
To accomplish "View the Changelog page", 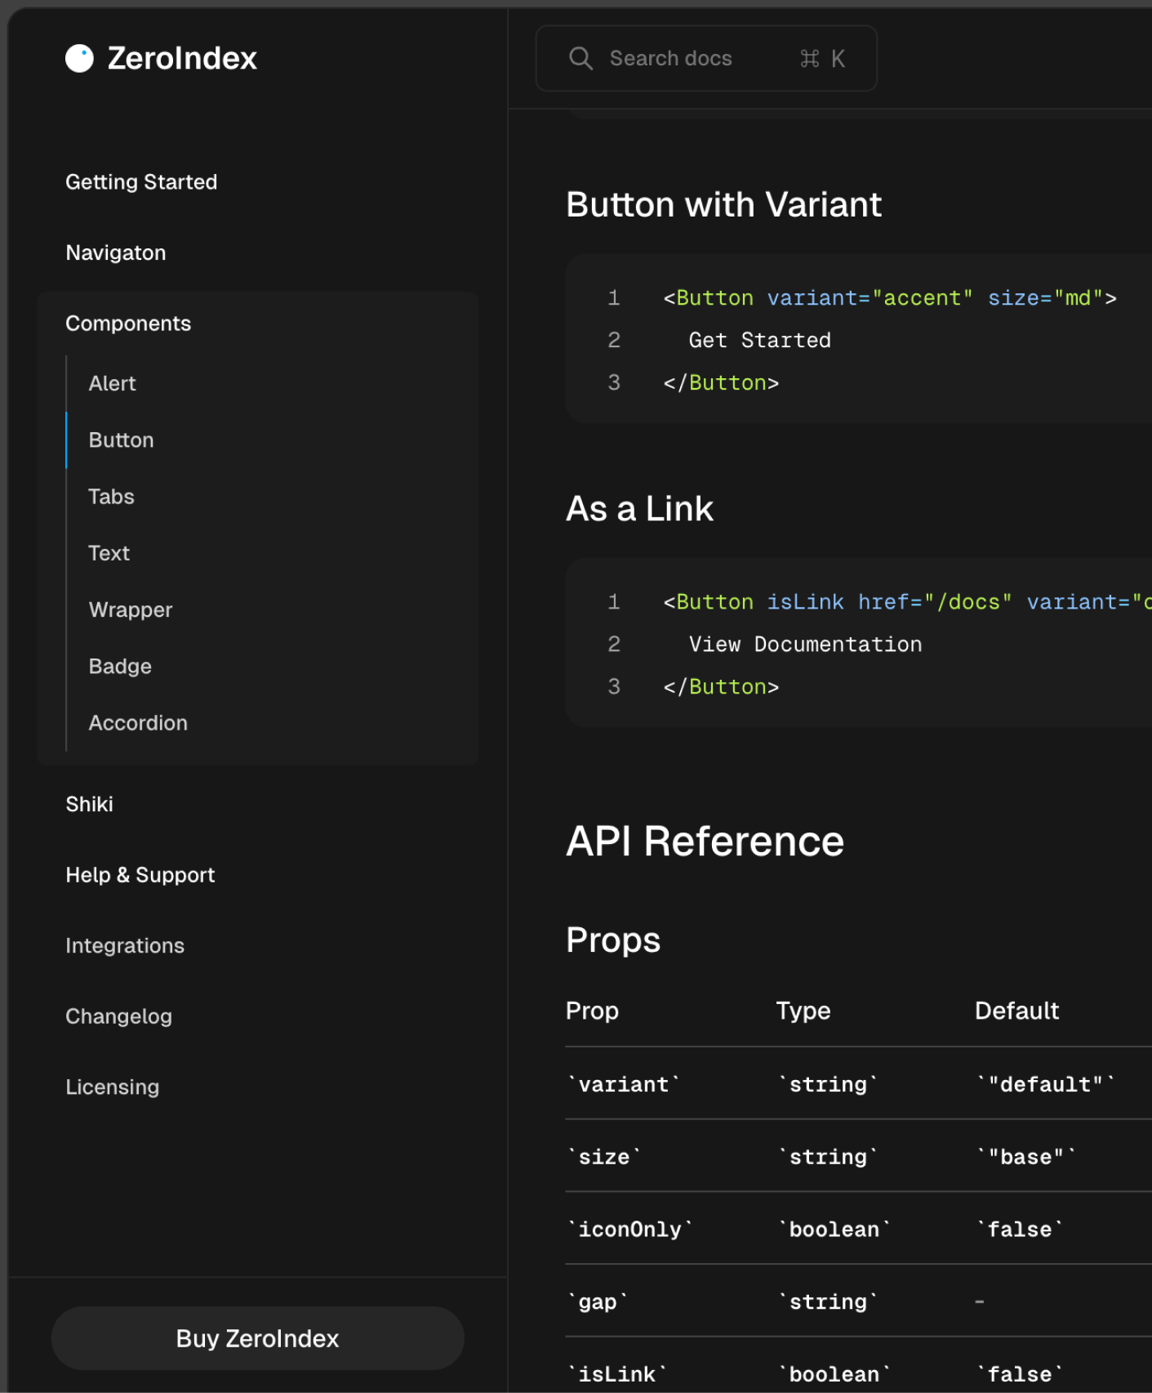I will point(118,1016).
